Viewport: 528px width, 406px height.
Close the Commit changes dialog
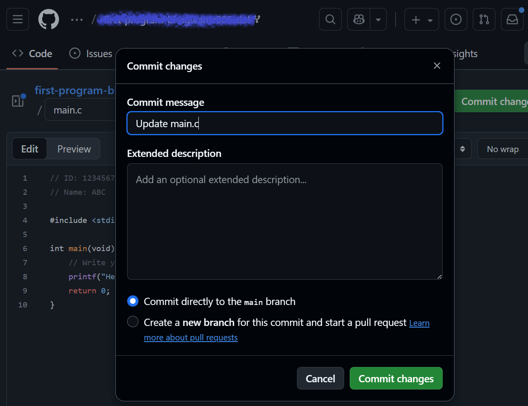[x=437, y=66]
